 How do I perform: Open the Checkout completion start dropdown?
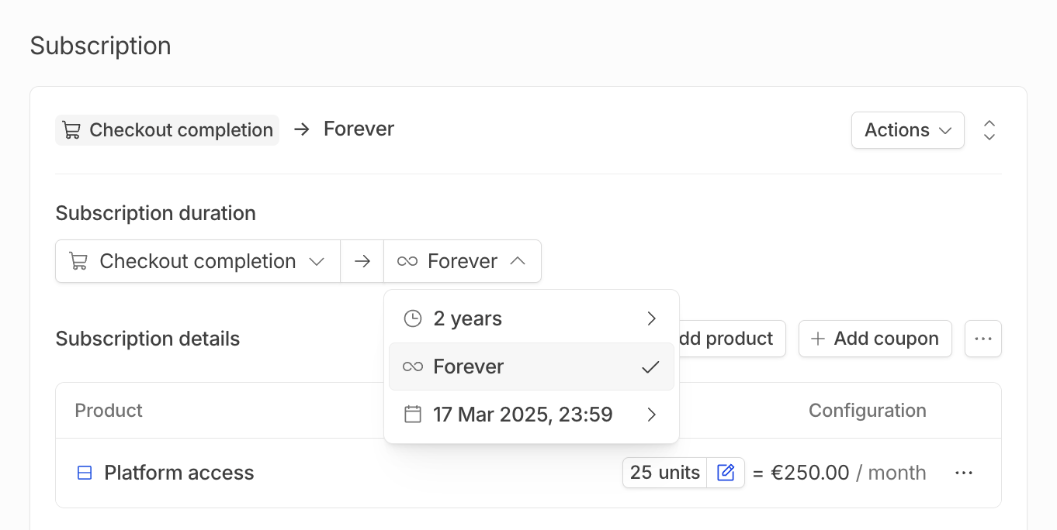point(198,261)
